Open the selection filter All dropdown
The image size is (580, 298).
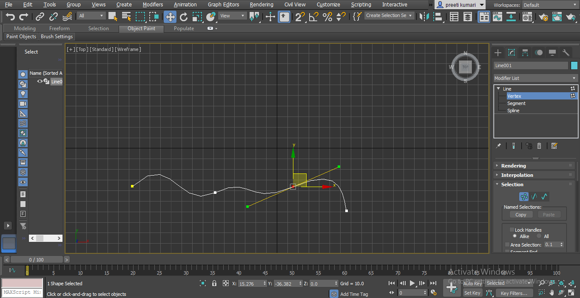pyautogui.click(x=91, y=15)
